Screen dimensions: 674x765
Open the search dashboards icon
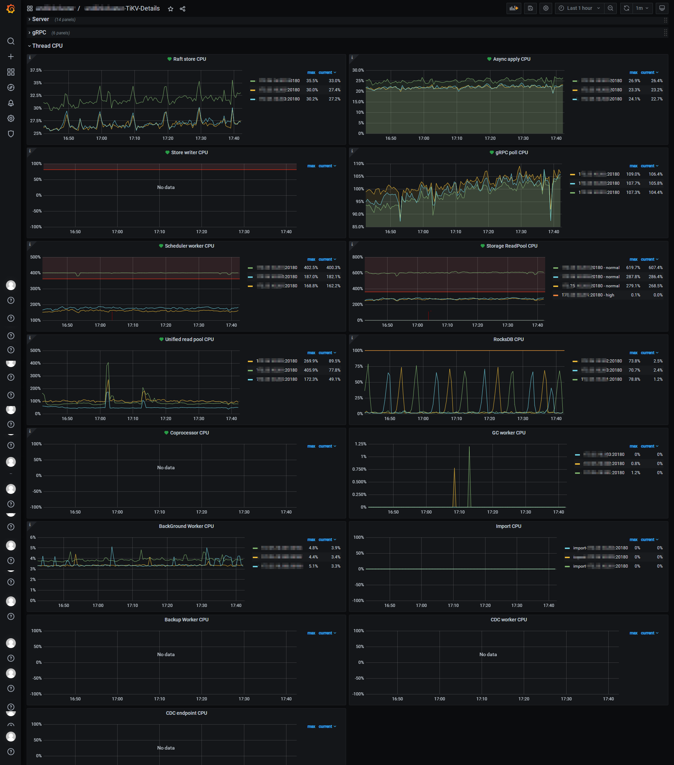(x=11, y=41)
